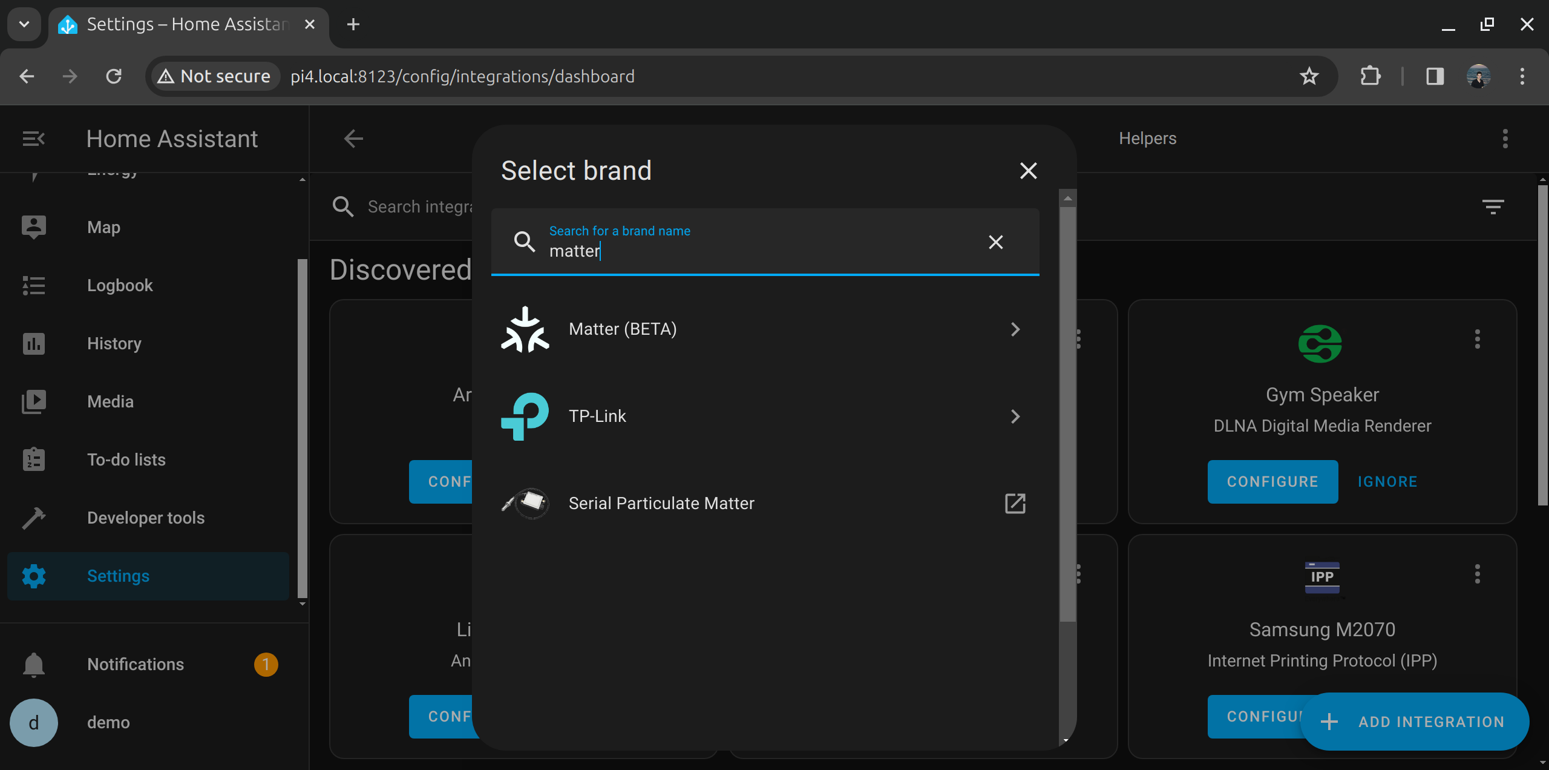Click the Media sidebar icon

(33, 401)
